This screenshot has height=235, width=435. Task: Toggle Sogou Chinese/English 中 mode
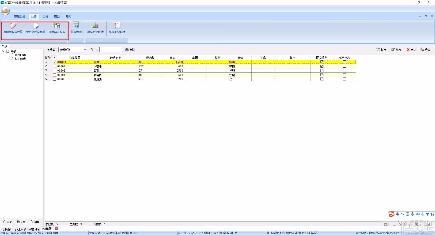(x=398, y=214)
